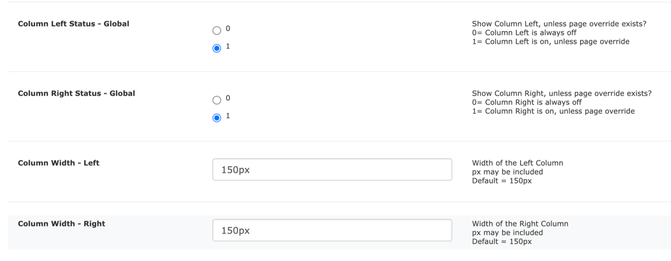Click the 'Column Width - Left' setting label
The height and width of the screenshot is (261, 671).
pos(59,163)
